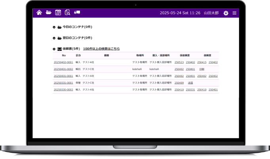
Task: Open request number 20250402-0001
Action: [x=63, y=62]
